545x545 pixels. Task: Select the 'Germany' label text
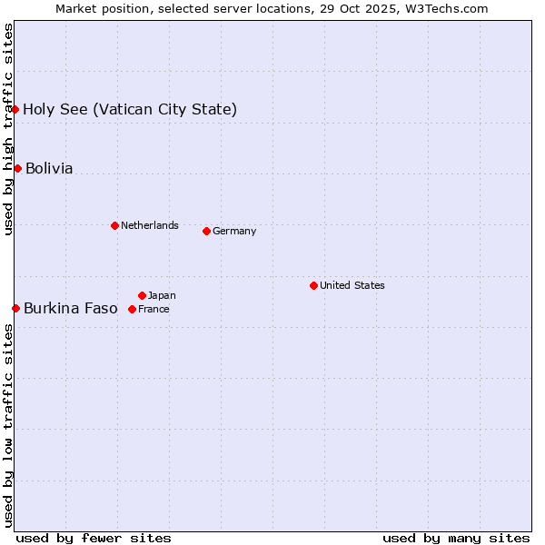234,231
